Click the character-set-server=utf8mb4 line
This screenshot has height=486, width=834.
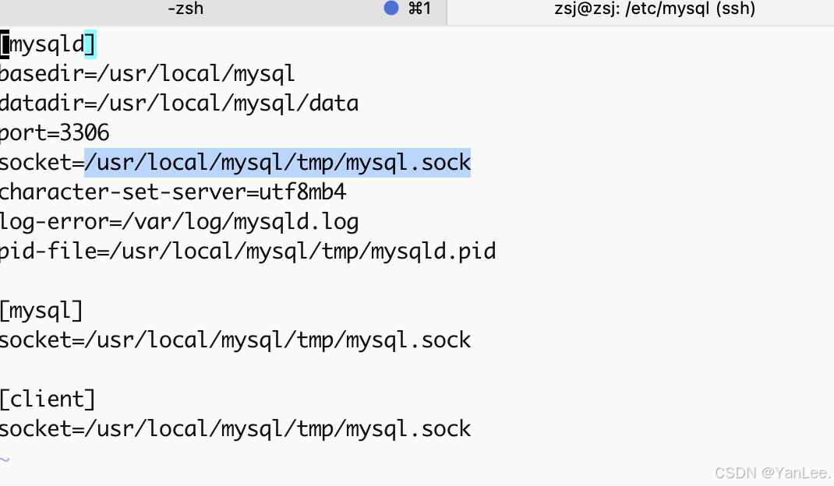[x=173, y=192]
